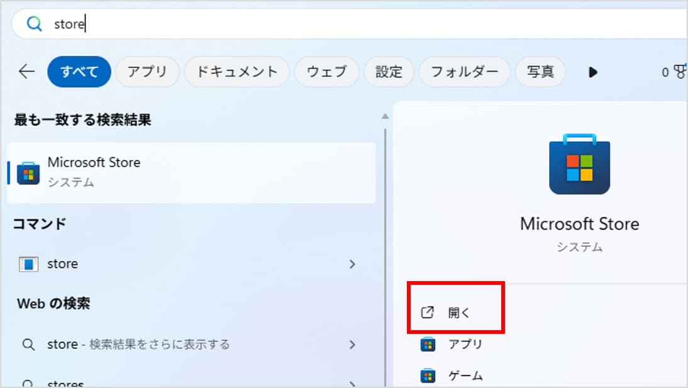Click the large Microsoft Store logo in preview pane
This screenshot has height=388, width=688.
(579, 164)
